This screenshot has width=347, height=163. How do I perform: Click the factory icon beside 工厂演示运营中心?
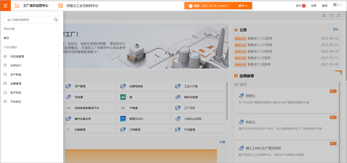click(17, 6)
